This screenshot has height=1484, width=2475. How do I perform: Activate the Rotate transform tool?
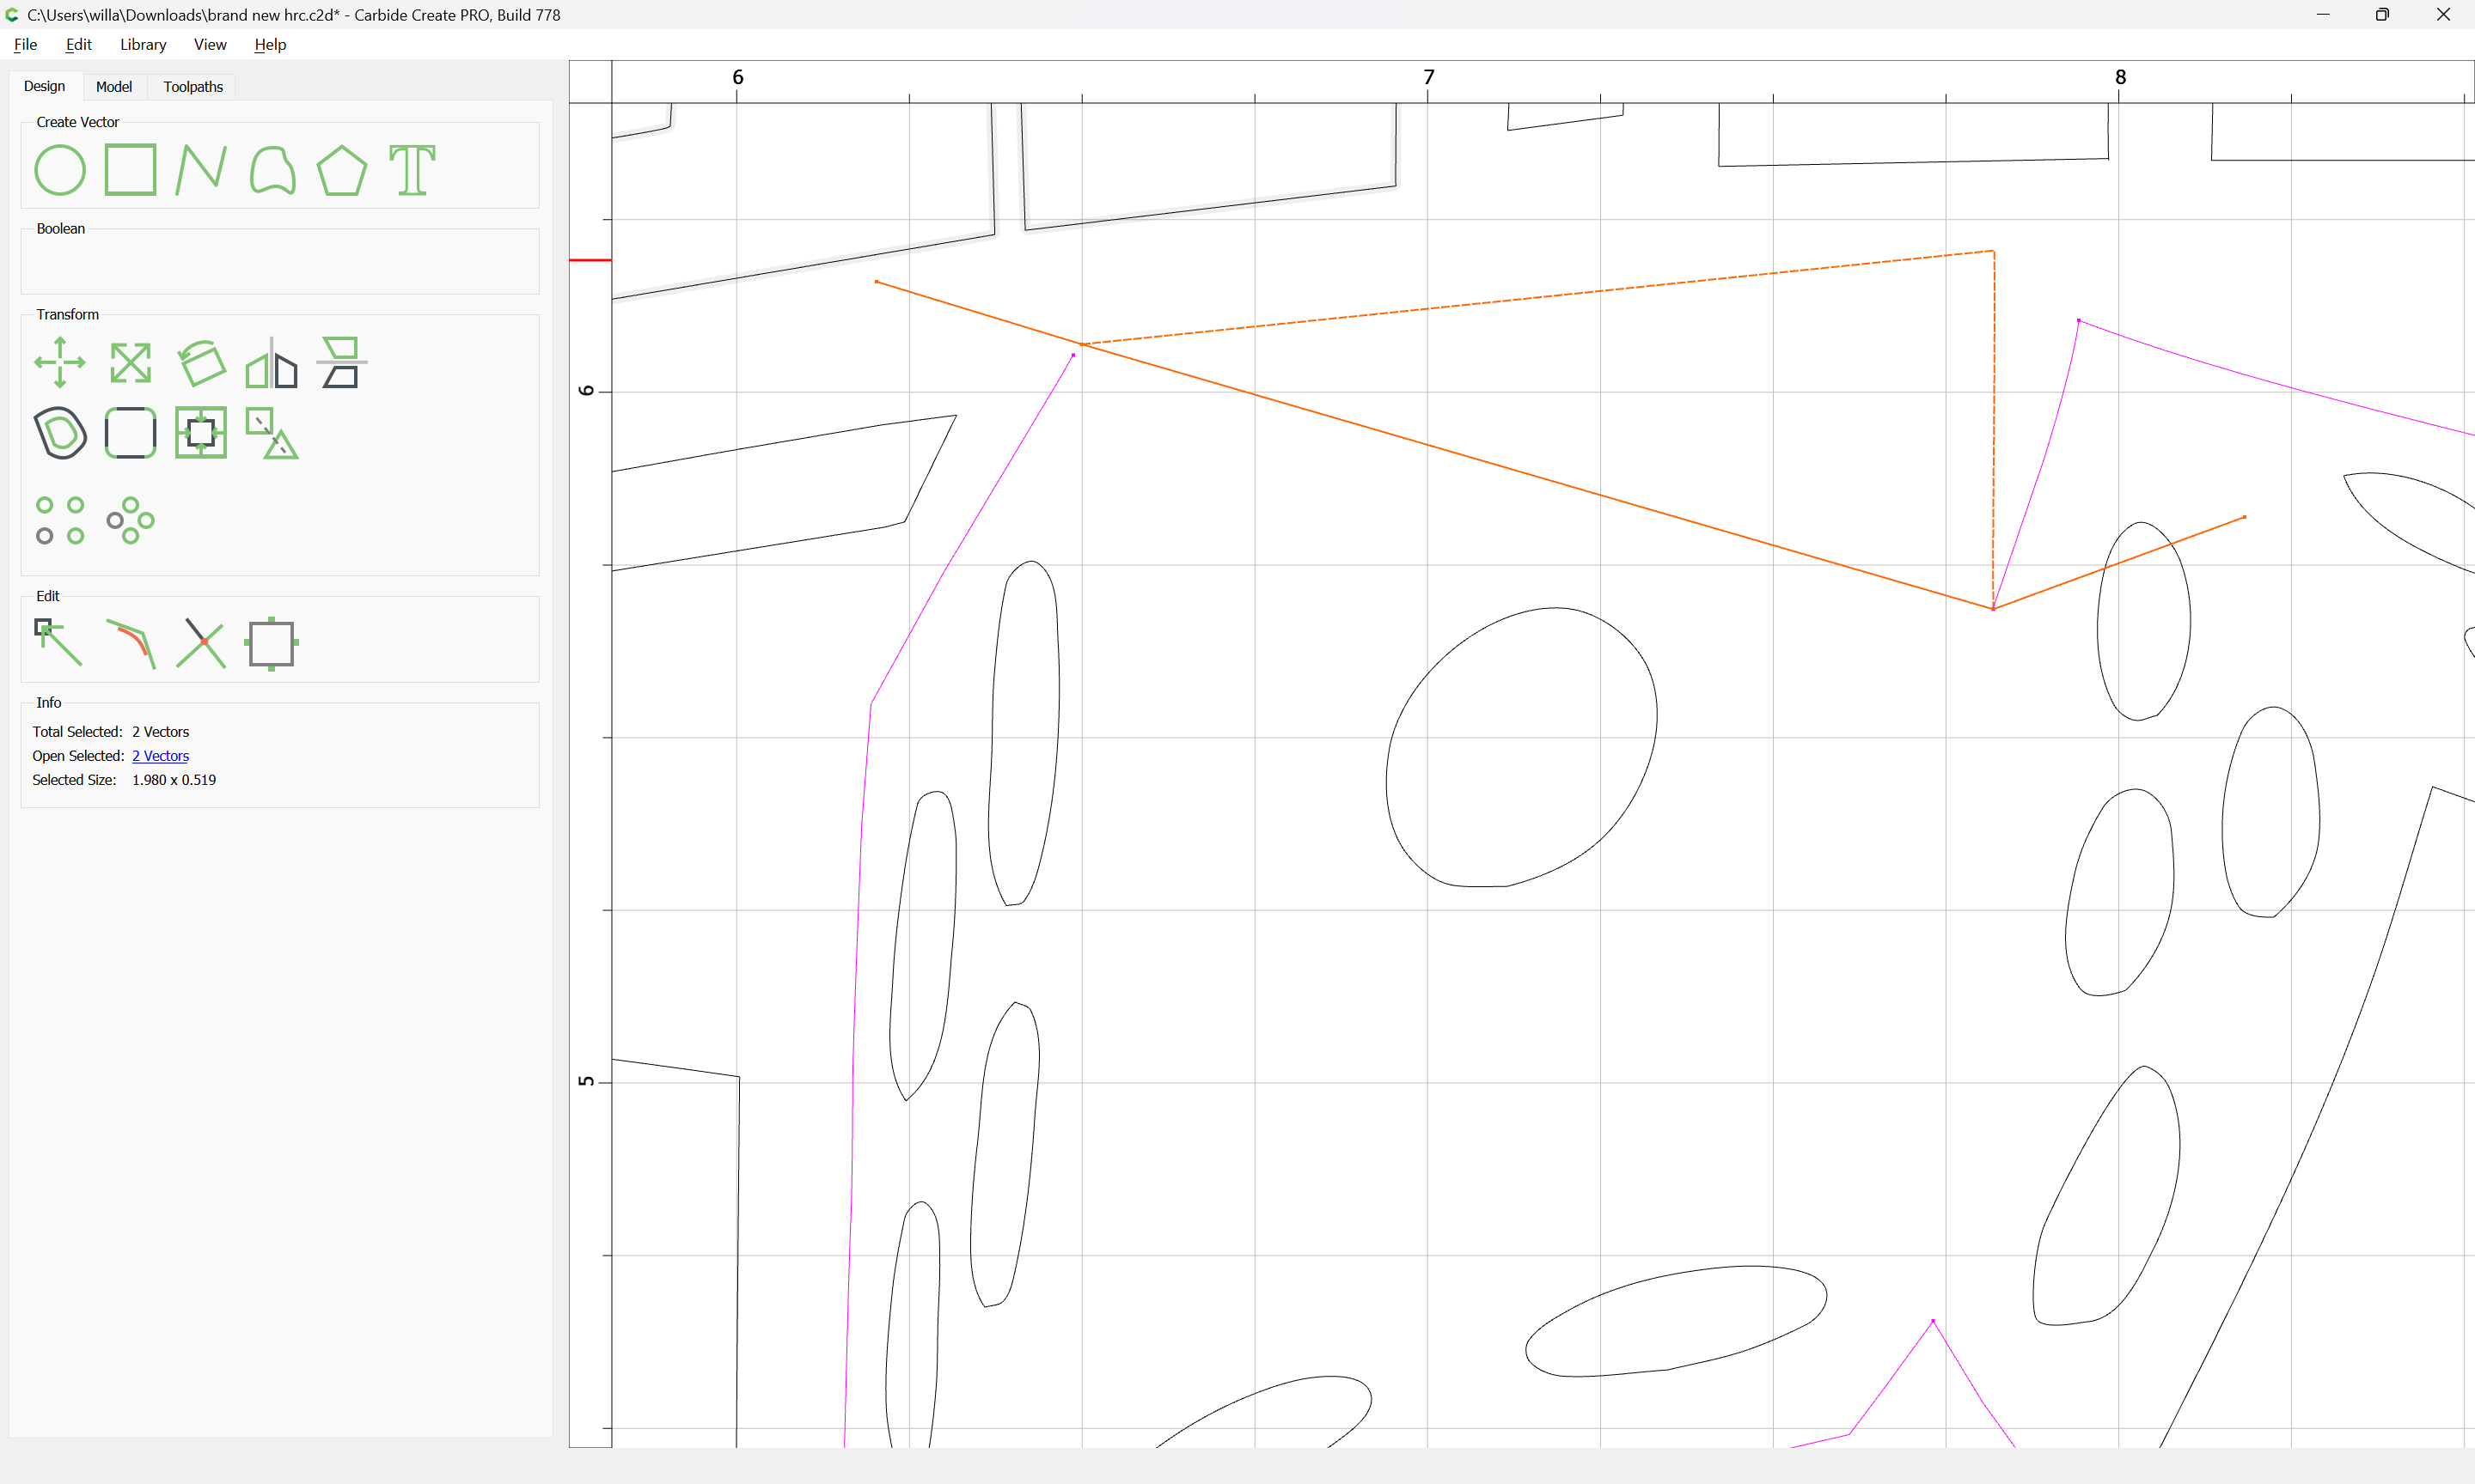(x=201, y=362)
